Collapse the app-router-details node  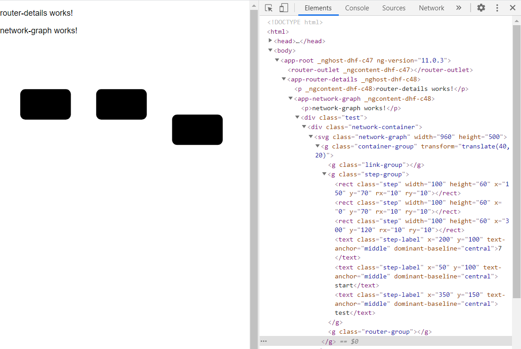tap(284, 79)
